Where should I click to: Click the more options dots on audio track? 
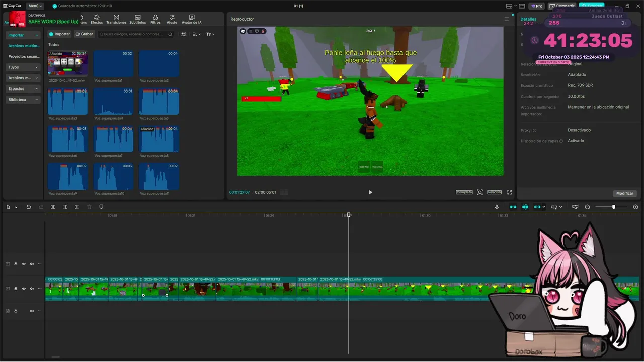(x=40, y=311)
